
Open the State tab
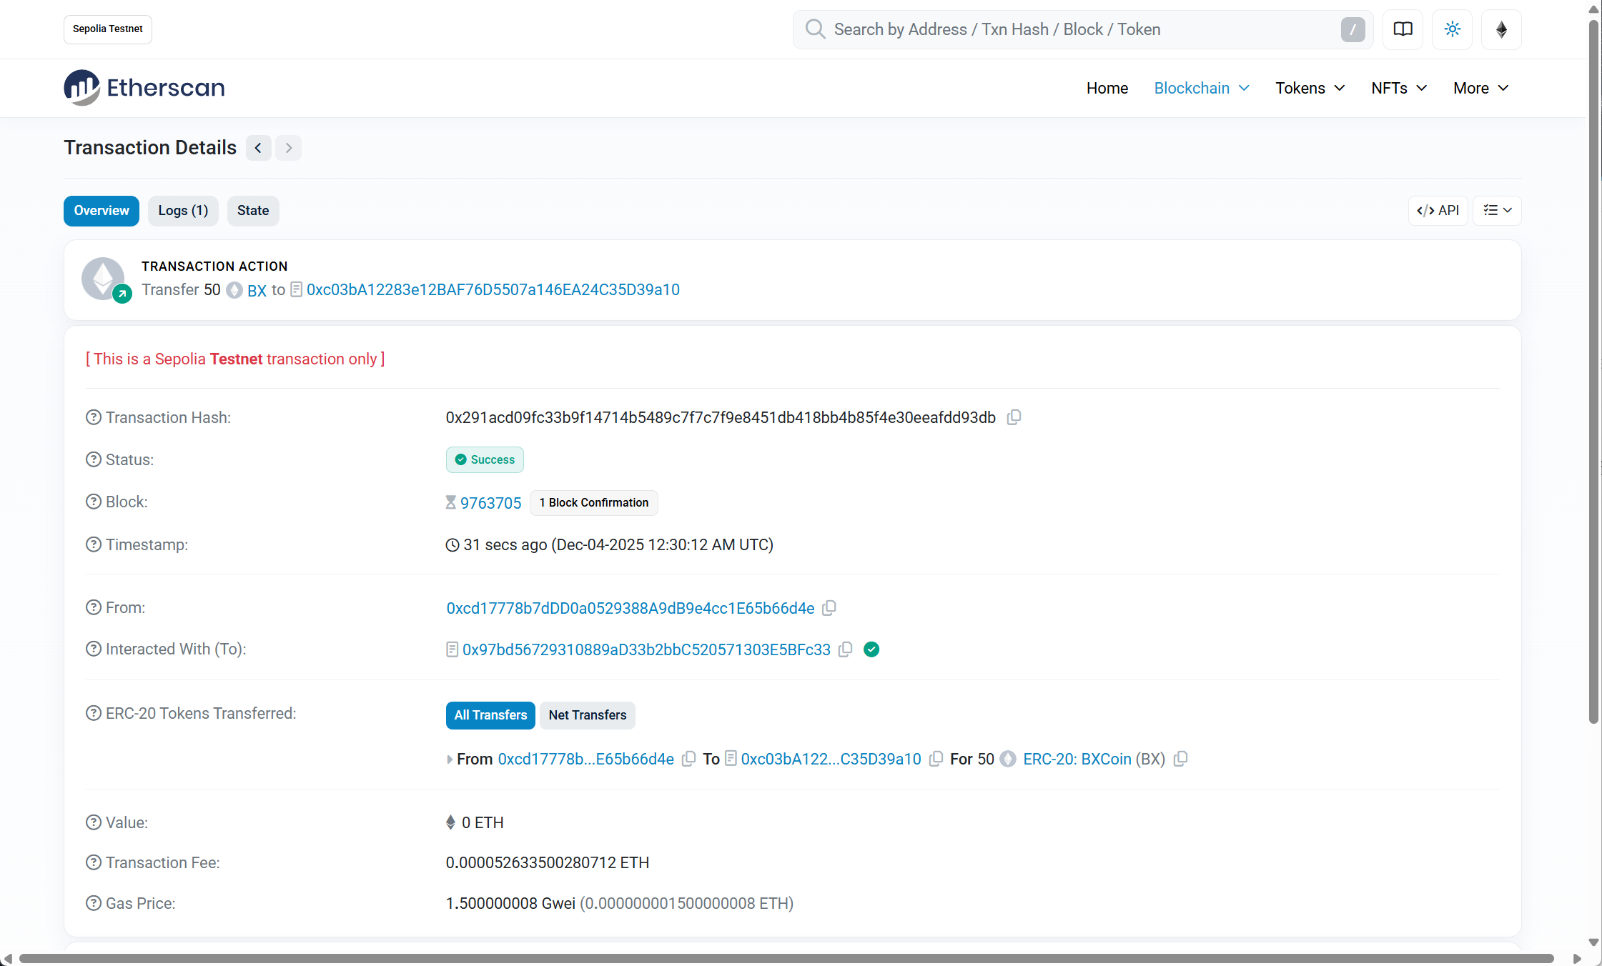(x=253, y=211)
